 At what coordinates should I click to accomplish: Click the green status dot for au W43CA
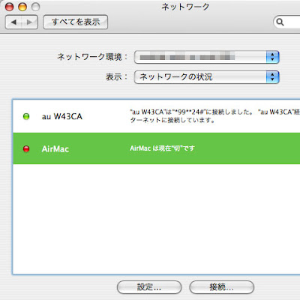pos(26,116)
